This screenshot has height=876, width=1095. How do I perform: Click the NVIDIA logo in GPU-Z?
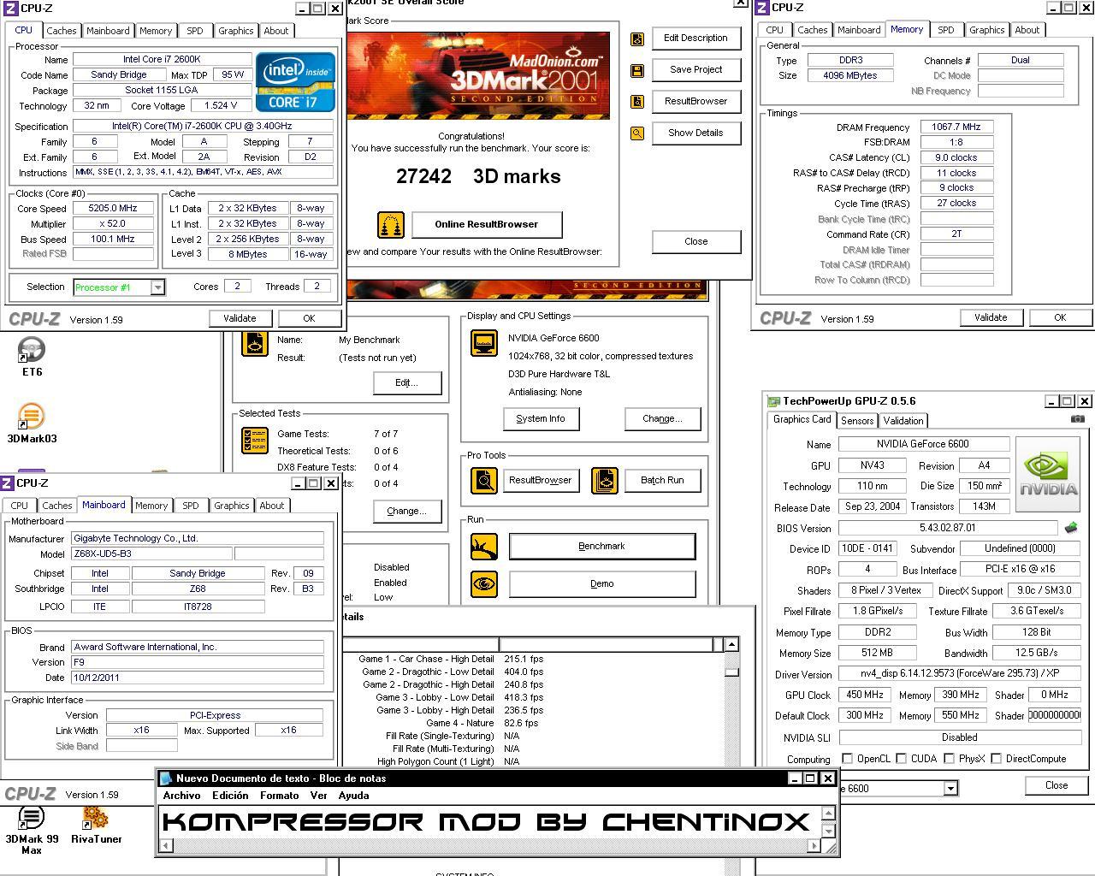(x=1049, y=476)
